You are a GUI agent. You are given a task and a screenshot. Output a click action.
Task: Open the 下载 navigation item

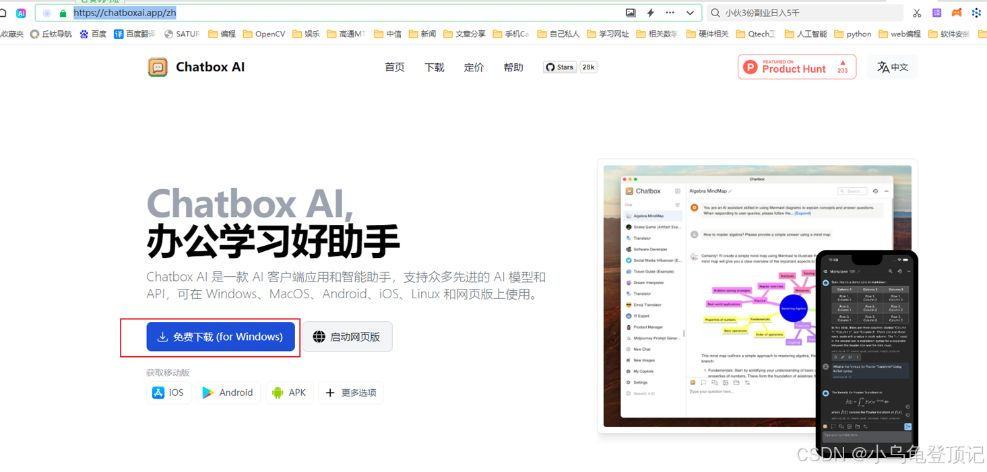435,67
